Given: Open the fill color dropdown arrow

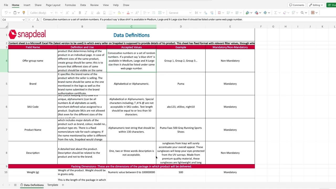Looking at the screenshot, I should click(123, 13).
